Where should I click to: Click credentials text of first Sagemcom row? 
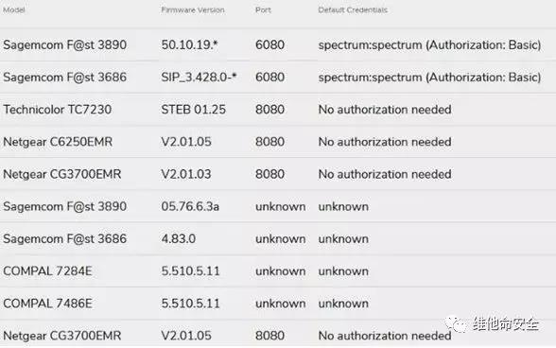click(429, 45)
